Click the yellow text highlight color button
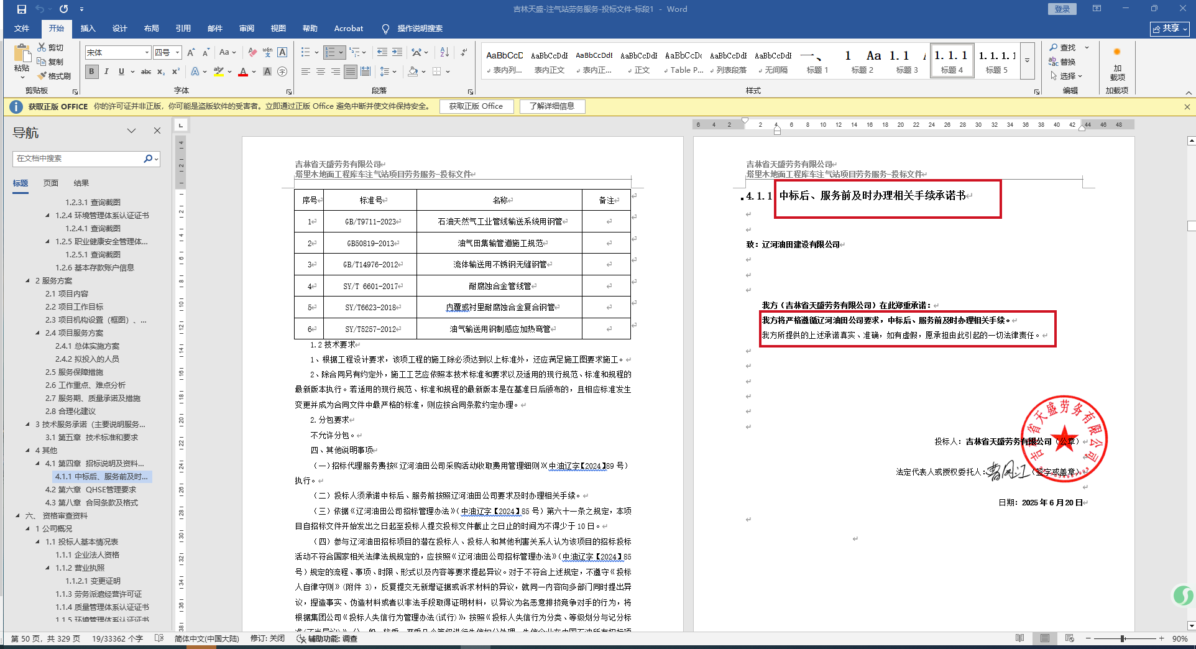Viewport: 1196px width, 649px height. pos(218,71)
